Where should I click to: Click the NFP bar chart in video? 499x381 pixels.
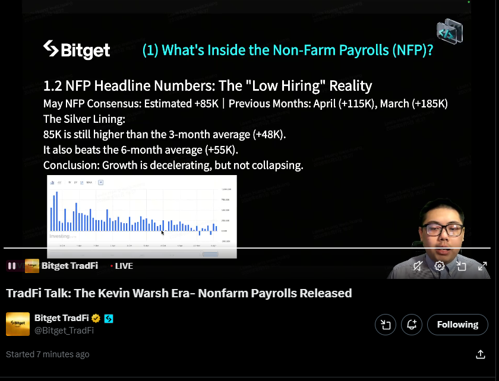(x=142, y=217)
